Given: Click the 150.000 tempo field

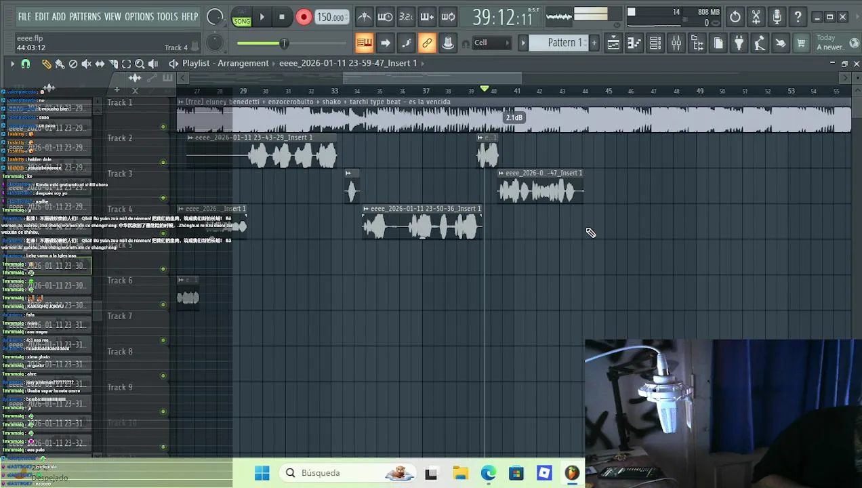Looking at the screenshot, I should click(332, 18).
